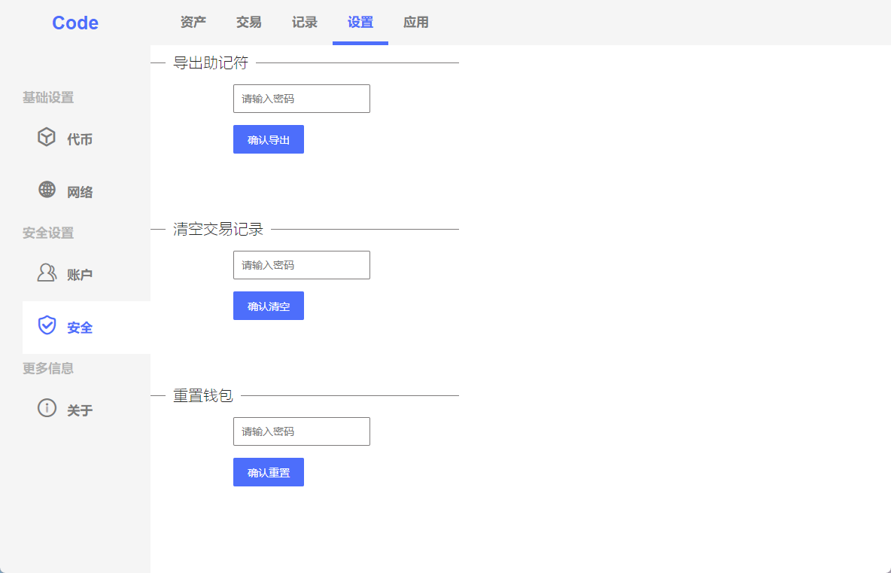The image size is (891, 573).
Task: Select the 代币 label in sidebar
Action: pos(80,139)
